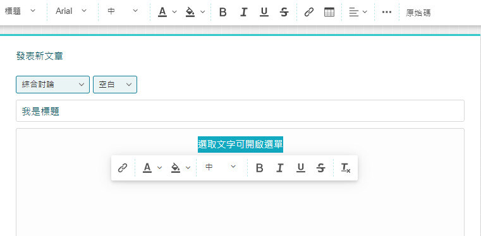
Task: Switch to 原始碼 source view
Action: pos(418,13)
